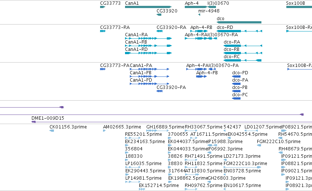Select the RE55201.5prime EST label
312x191 pixels.
pyautogui.click(x=143, y=134)
